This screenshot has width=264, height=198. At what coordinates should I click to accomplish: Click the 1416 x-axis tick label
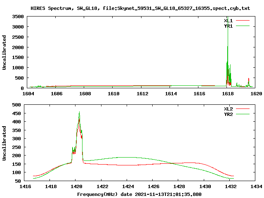coord(25,186)
